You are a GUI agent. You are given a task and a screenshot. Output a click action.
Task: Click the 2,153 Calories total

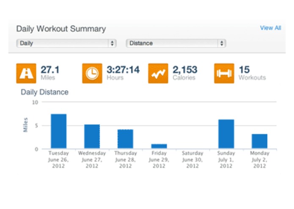(x=185, y=73)
